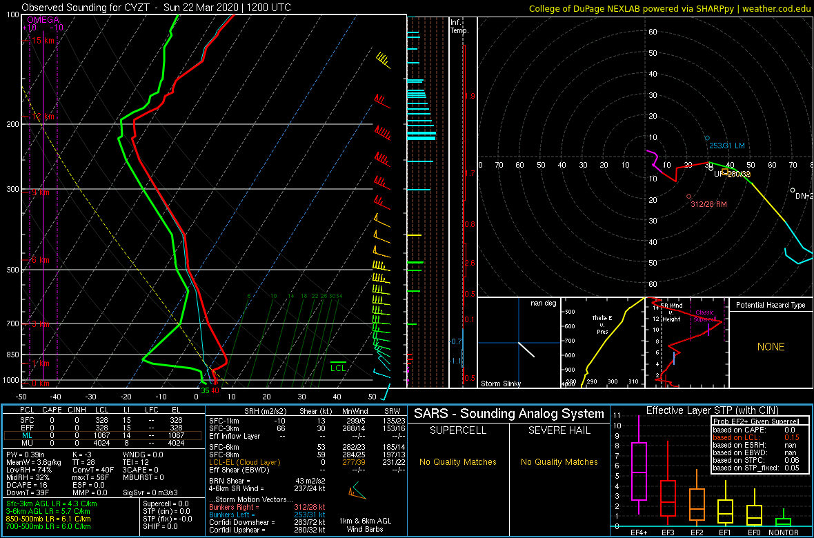Select the MU parcel row
This screenshot has height=538, width=814.
click(x=102, y=444)
